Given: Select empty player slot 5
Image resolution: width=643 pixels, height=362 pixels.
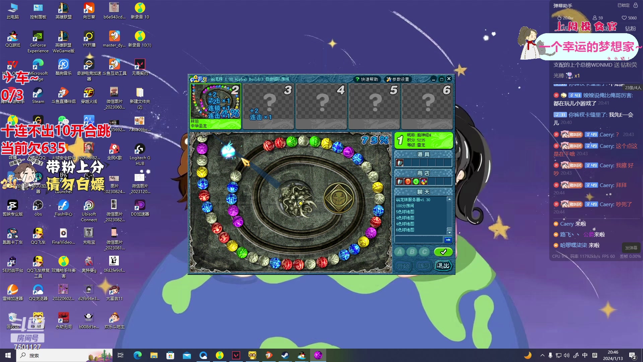Looking at the screenshot, I should pyautogui.click(x=374, y=106).
